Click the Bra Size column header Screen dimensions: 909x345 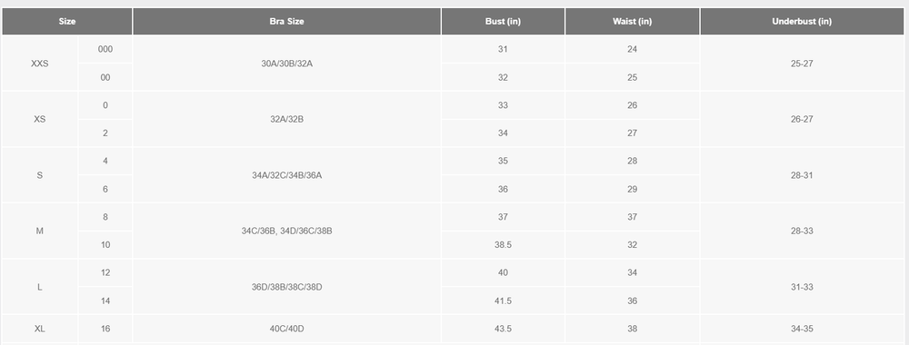[x=287, y=22]
